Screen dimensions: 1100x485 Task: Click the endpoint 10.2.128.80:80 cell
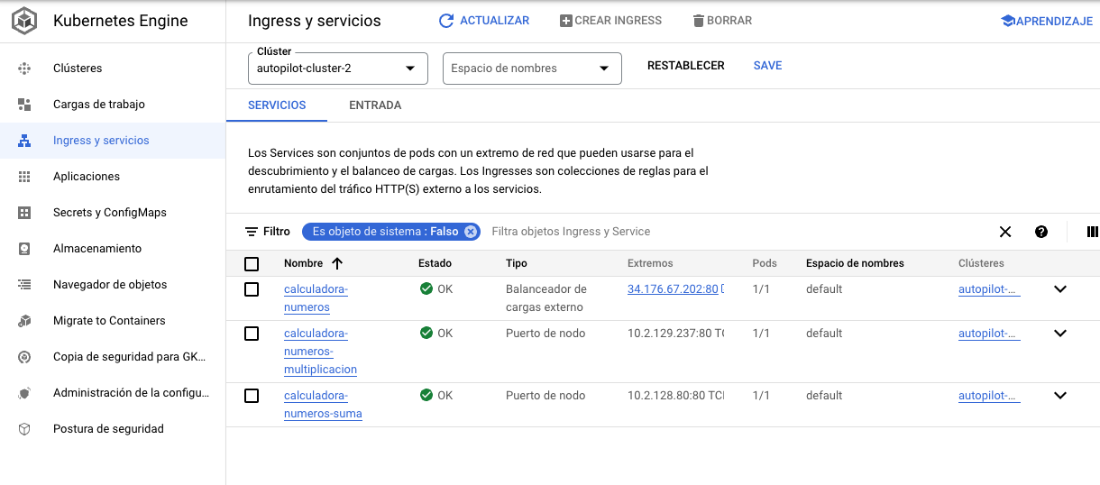click(x=676, y=396)
